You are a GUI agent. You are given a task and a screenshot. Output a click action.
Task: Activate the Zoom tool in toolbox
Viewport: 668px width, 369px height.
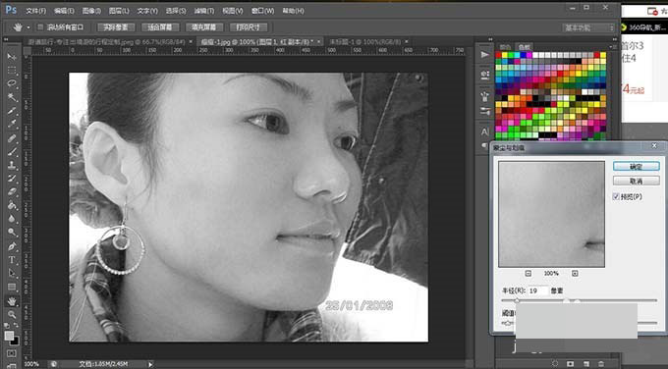(12, 314)
